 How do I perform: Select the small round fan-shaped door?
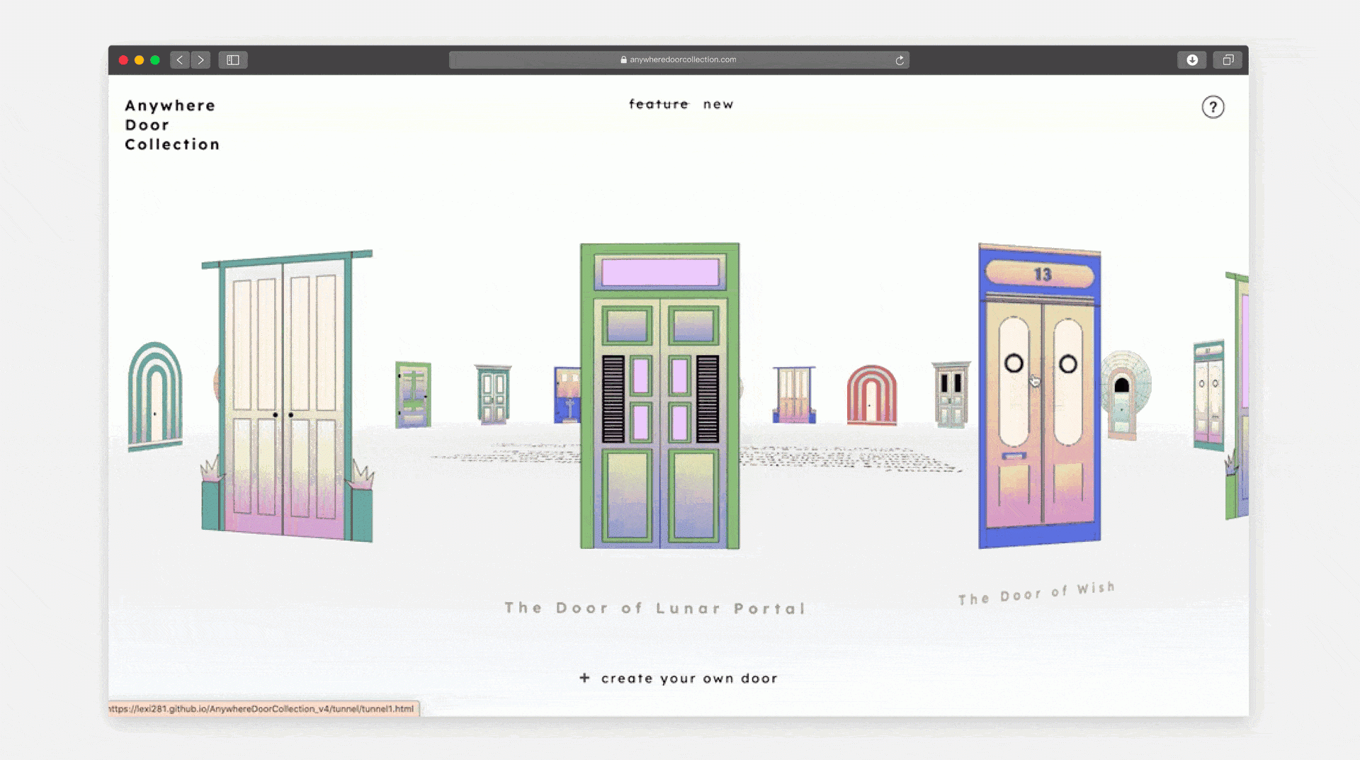1126,395
